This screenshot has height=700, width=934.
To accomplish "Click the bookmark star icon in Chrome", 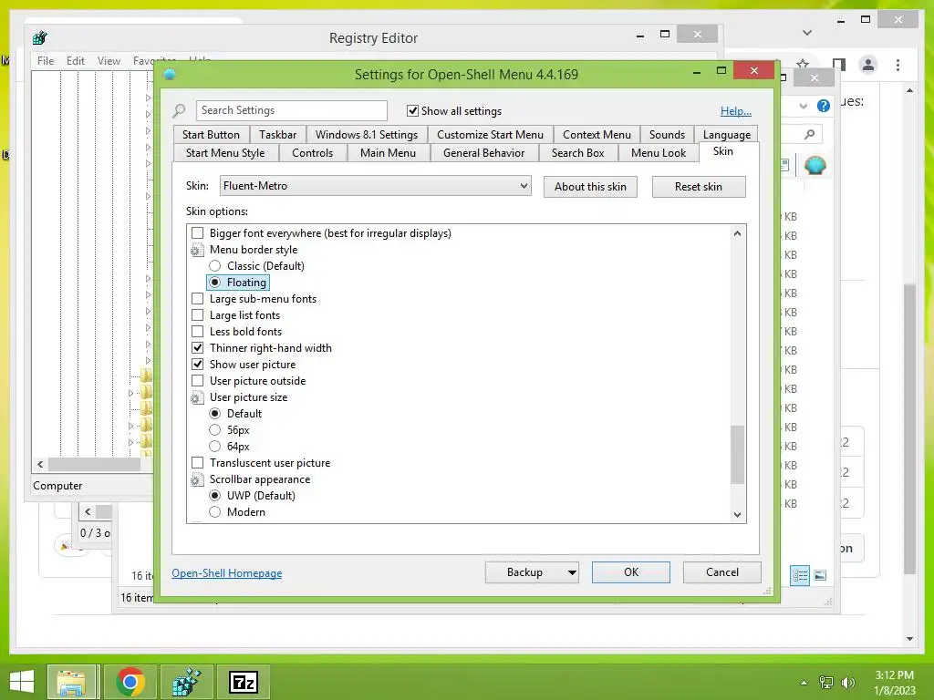I will 803,65.
